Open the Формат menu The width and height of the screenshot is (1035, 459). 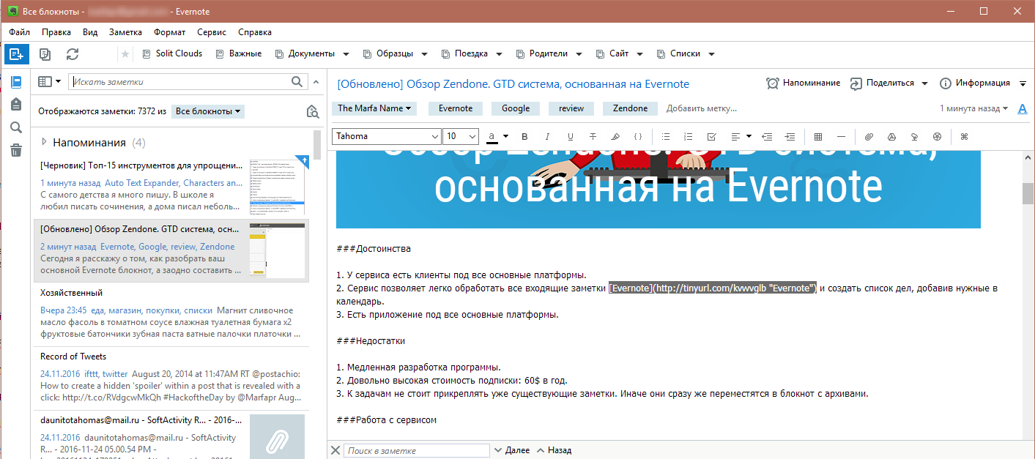169,31
